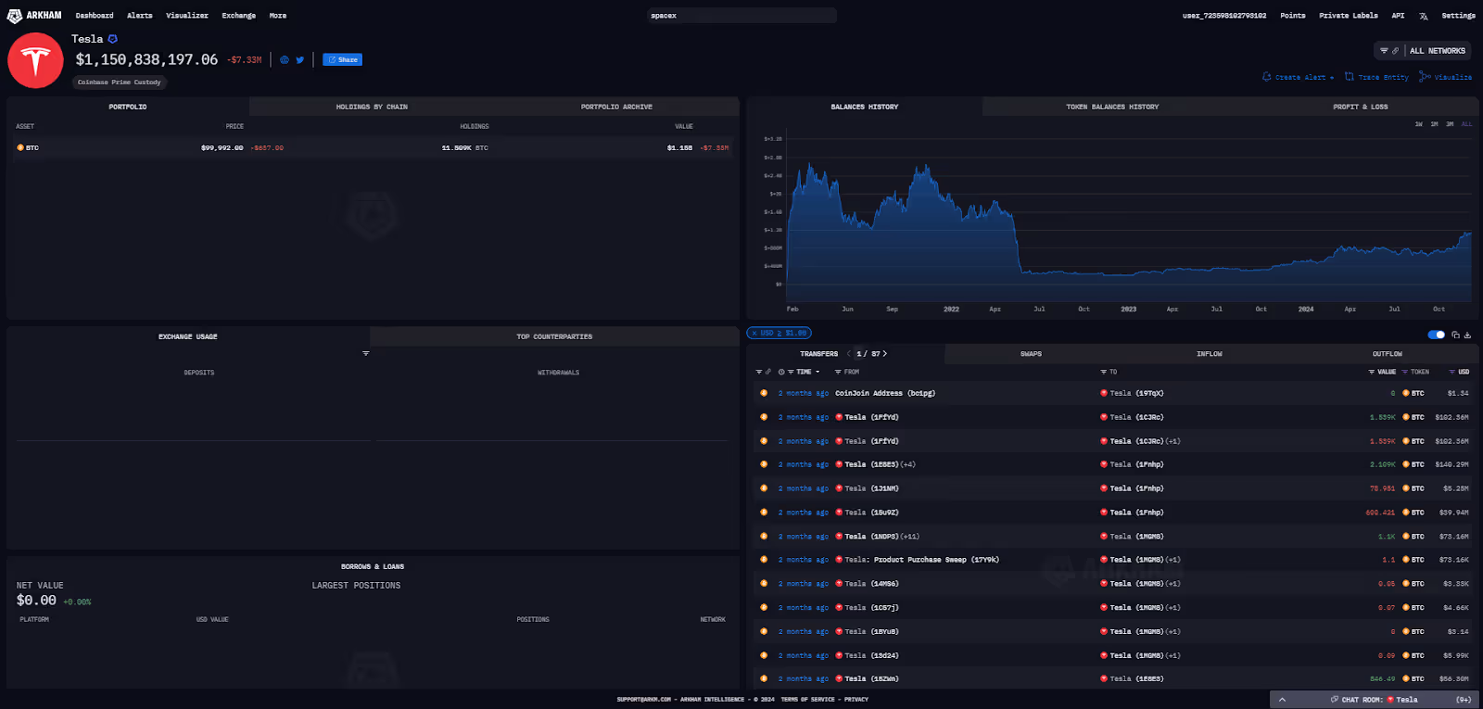Screen dimensions: 1483x709
Task: Expand the Create Alert dropdown
Action: (1332, 78)
